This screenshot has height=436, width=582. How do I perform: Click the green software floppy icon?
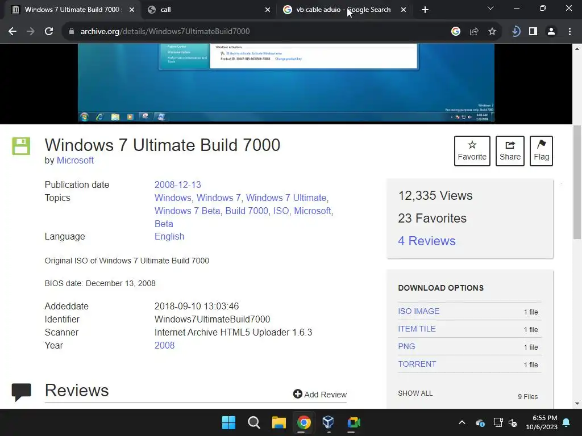tap(21, 146)
